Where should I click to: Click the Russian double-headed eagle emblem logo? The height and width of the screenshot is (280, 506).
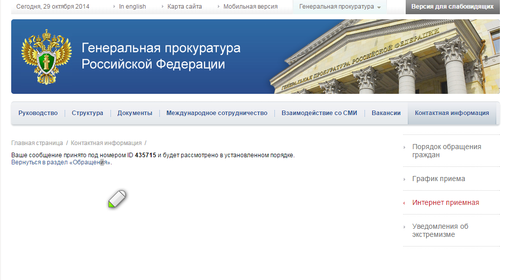point(46,57)
